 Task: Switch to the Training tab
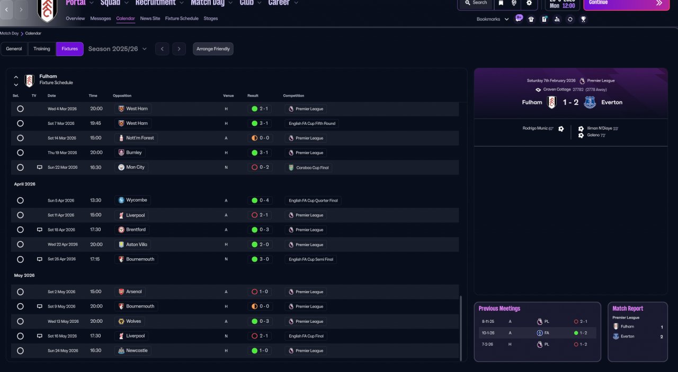click(x=42, y=49)
